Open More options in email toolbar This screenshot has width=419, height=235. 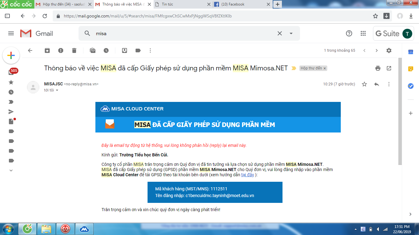[150, 50]
